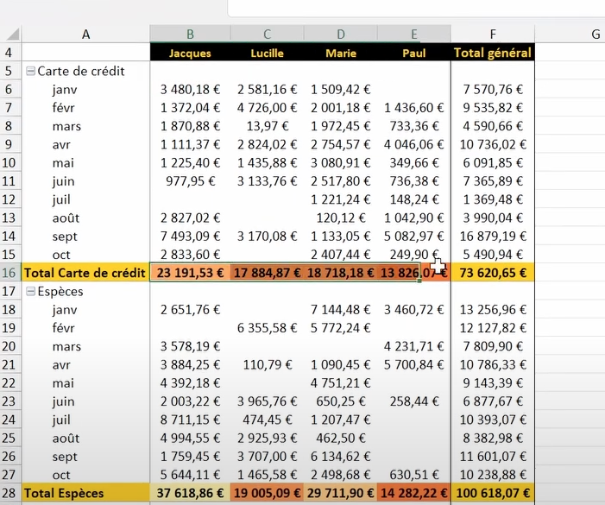This screenshot has width=605, height=505.
Task: Select row 4 header
Action: 9,53
